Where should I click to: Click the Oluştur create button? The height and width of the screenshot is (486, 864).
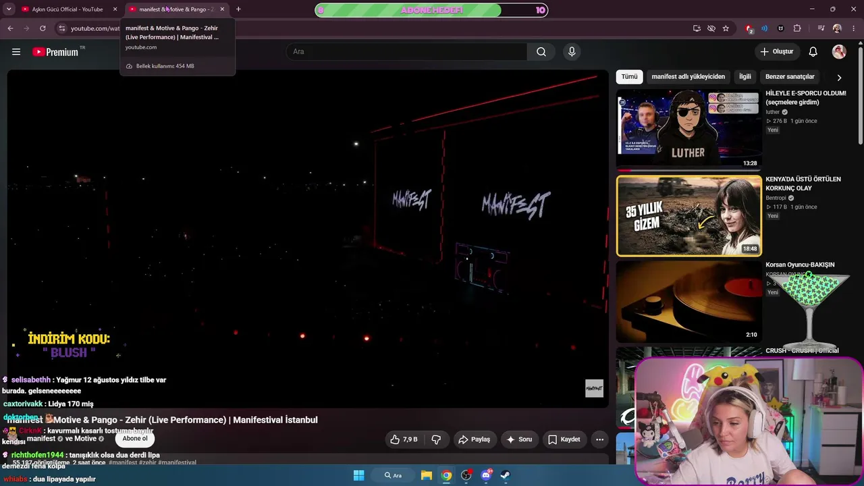(x=777, y=52)
